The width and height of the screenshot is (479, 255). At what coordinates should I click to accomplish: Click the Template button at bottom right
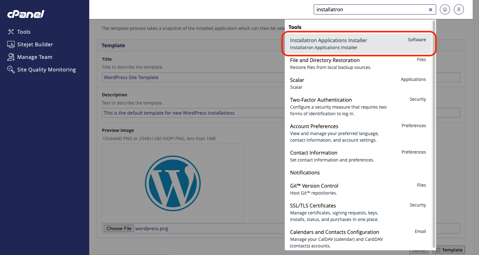click(x=449, y=250)
